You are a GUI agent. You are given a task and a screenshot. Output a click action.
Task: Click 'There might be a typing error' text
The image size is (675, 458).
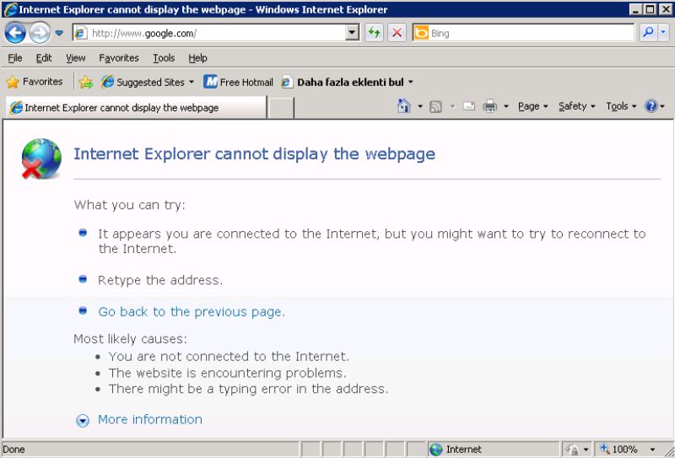[248, 389]
